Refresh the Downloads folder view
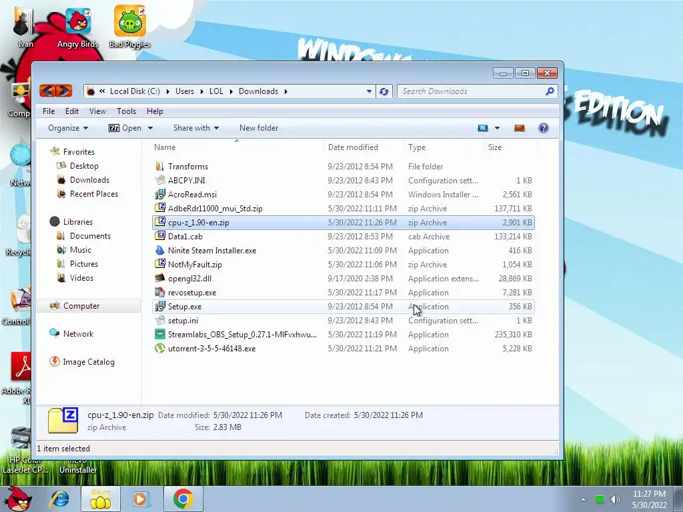The image size is (683, 512). click(384, 91)
